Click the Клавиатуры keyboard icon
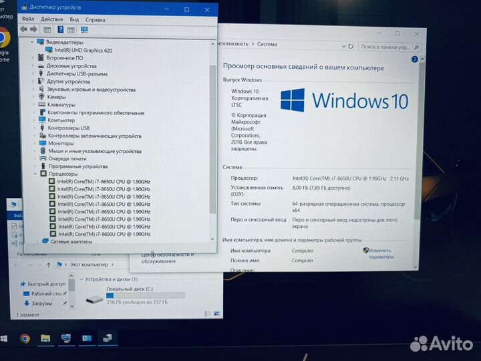The image size is (481, 361). tap(42, 104)
